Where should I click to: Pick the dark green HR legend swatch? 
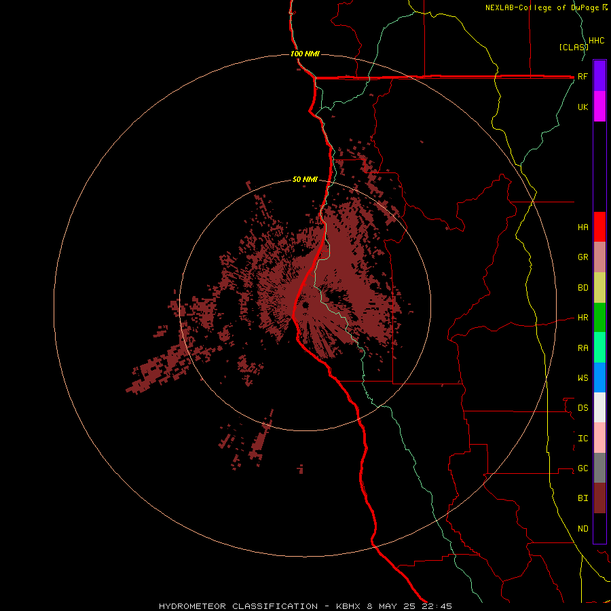[599, 317]
